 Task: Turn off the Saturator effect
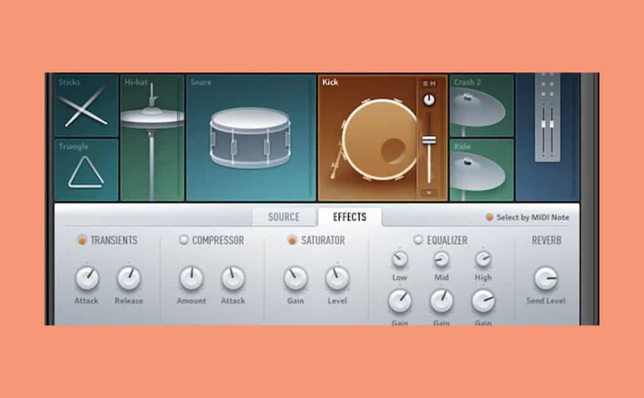[292, 240]
